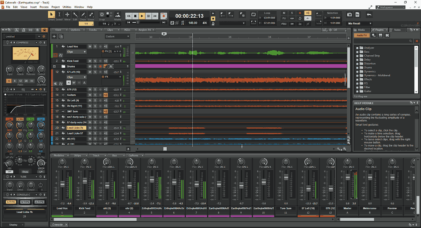Open the Lead Vox Clips edit filter dropdown
The width and height of the screenshot is (421, 228).
coord(76,51)
